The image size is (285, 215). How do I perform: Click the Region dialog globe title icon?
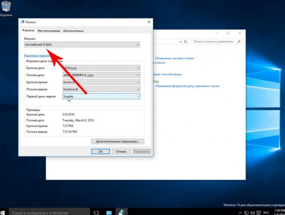click(23, 22)
